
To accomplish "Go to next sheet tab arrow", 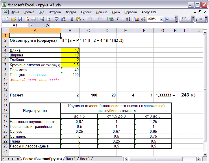I will click(x=13, y=159).
